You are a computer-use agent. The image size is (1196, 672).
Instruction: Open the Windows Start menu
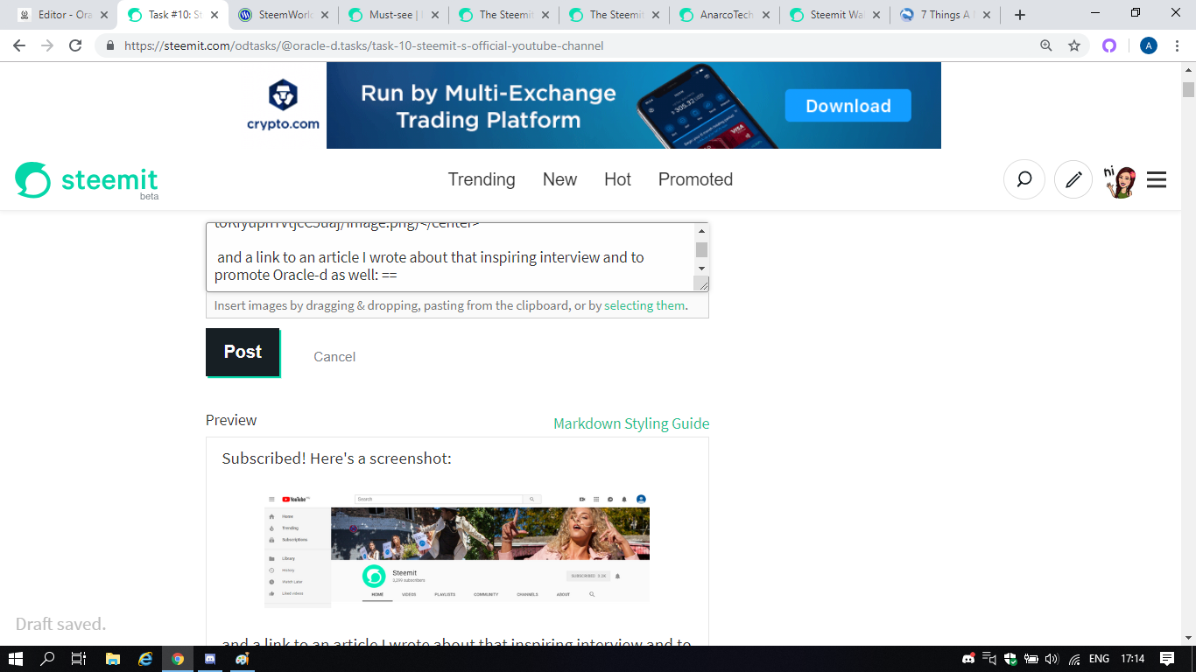point(16,659)
